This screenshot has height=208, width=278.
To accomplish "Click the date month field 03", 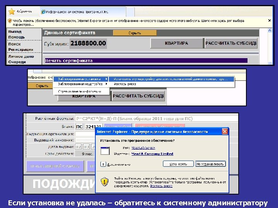I will 86,147.
